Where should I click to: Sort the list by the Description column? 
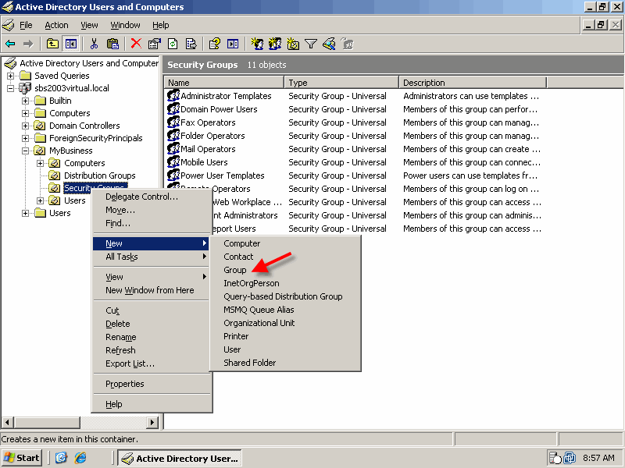click(x=473, y=83)
